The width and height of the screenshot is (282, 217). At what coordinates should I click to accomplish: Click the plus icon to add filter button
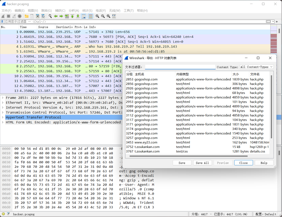277,21
